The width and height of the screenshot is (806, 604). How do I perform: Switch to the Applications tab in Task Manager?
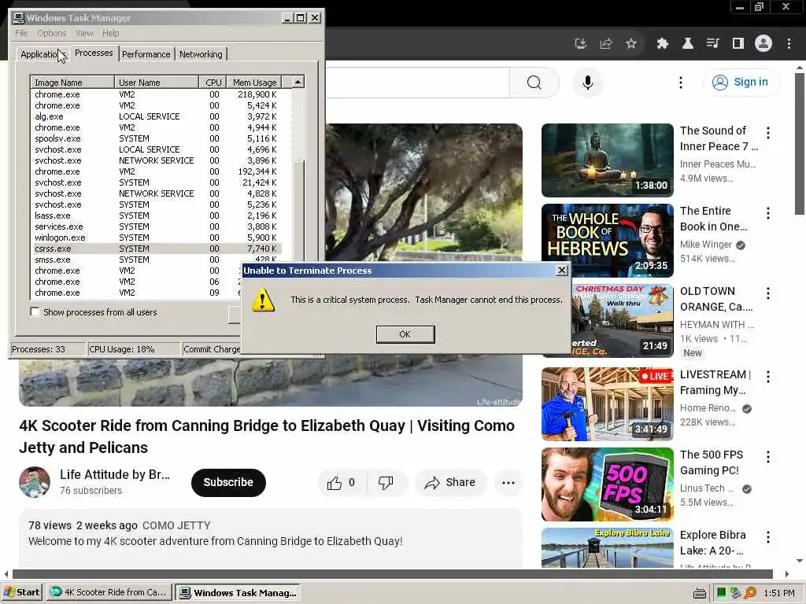pyautogui.click(x=43, y=54)
